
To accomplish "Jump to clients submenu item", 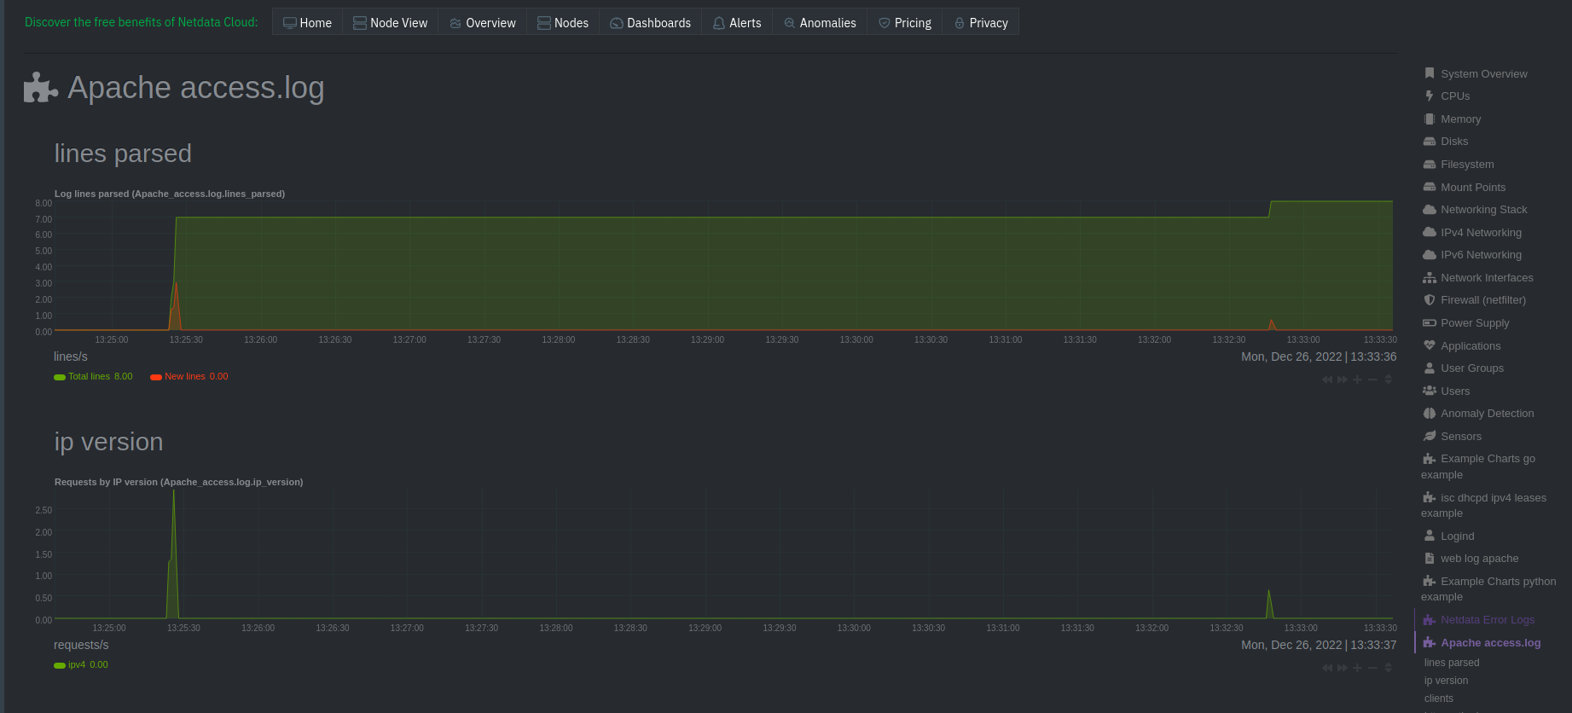I will click(x=1438, y=699).
